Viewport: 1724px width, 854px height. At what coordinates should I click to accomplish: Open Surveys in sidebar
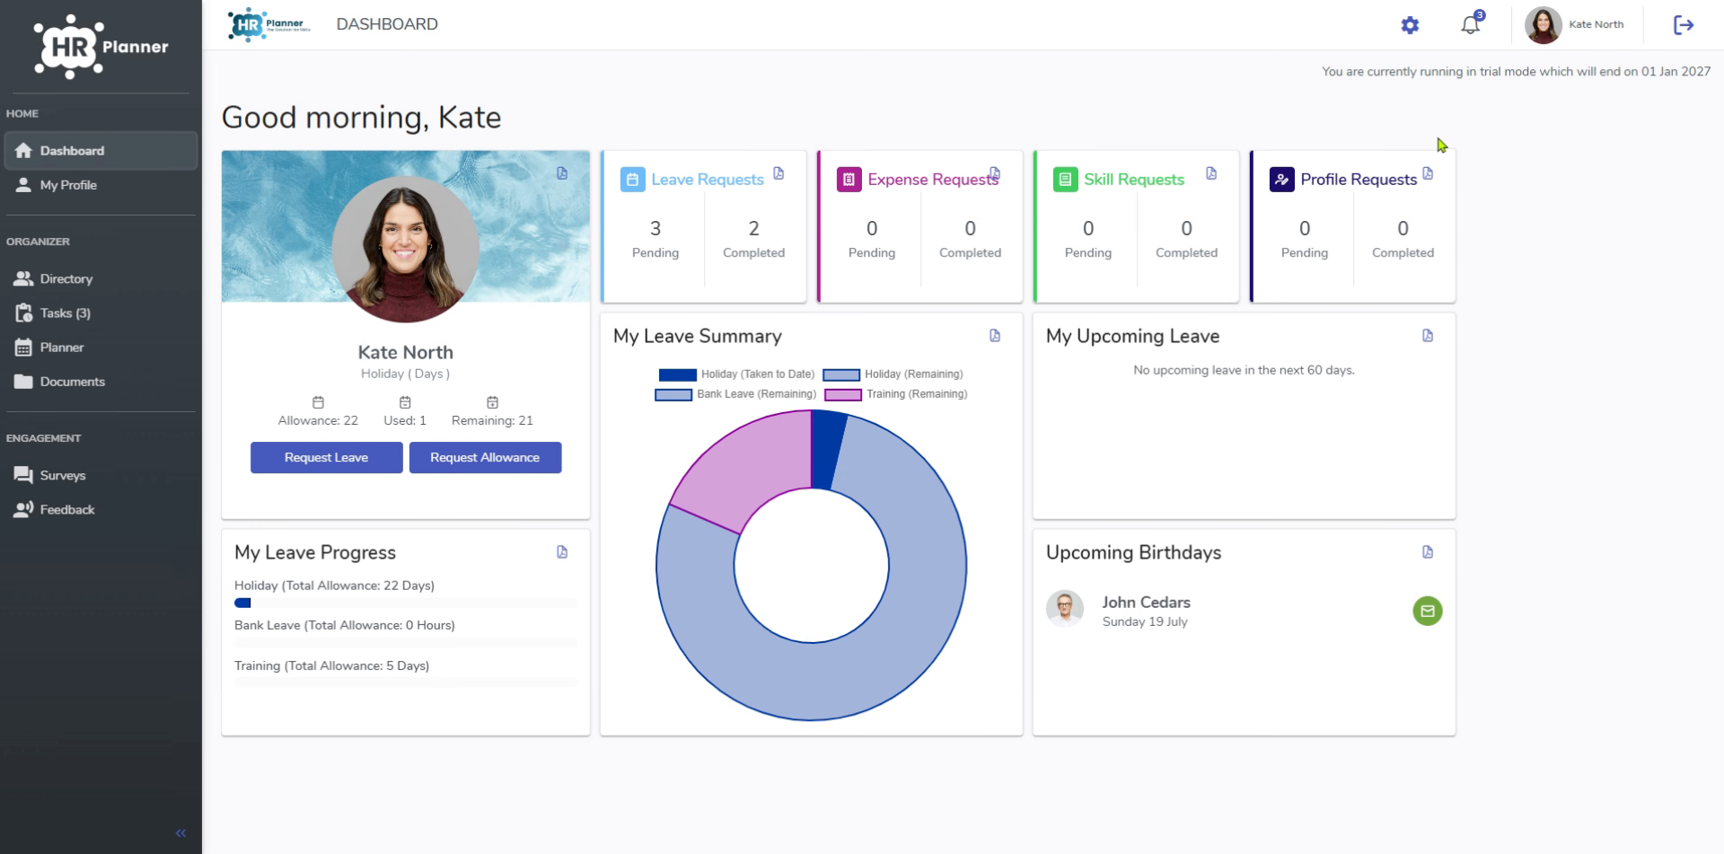pyautogui.click(x=101, y=476)
